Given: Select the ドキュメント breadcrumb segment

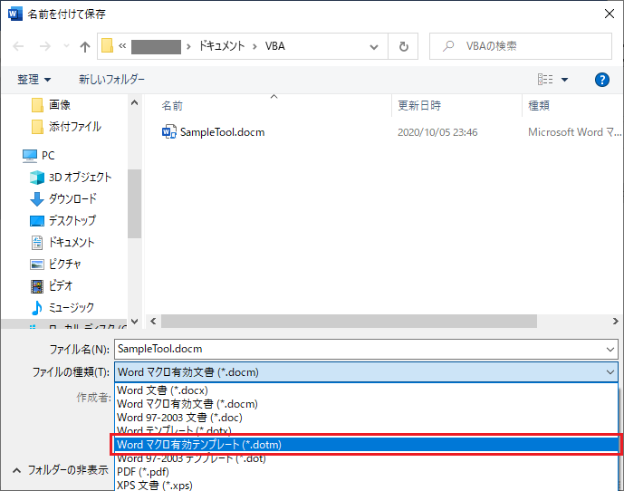Looking at the screenshot, I should (222, 46).
